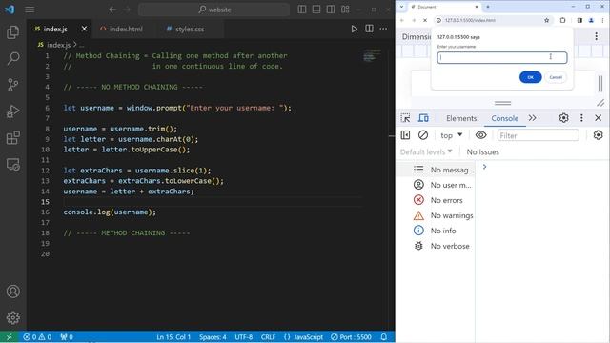
Task: Open the browser profile icon
Action: click(591, 20)
